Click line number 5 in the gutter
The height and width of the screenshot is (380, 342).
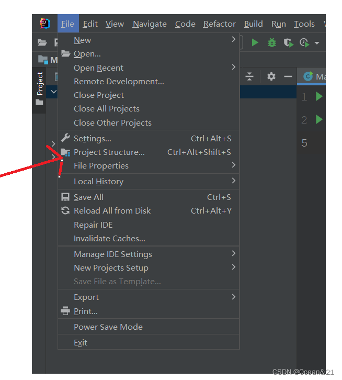[304, 143]
